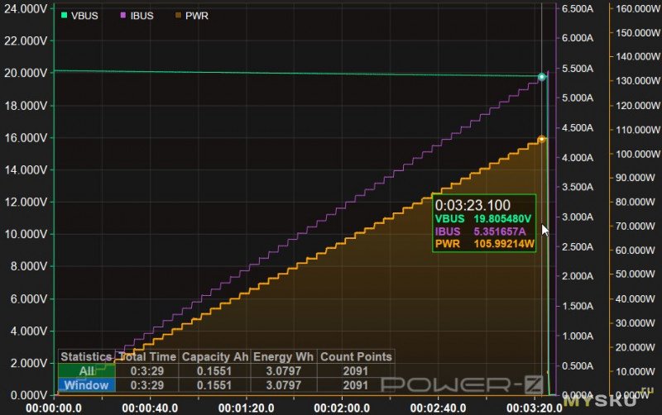
Task: Click the 00:02:00.0 time axis label
Action: (x=342, y=408)
